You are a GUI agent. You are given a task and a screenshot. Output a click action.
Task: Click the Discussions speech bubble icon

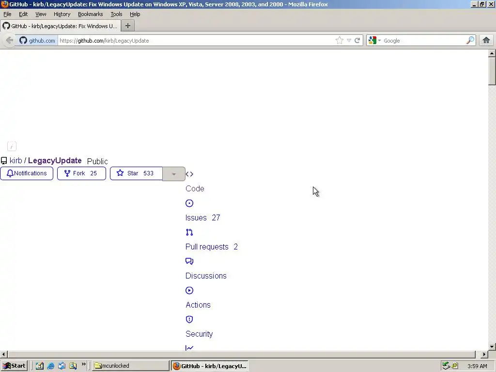click(189, 261)
